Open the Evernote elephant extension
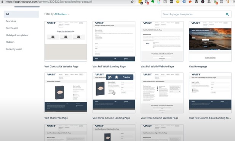Screen dimensions: 235x141 [x=153, y=2]
